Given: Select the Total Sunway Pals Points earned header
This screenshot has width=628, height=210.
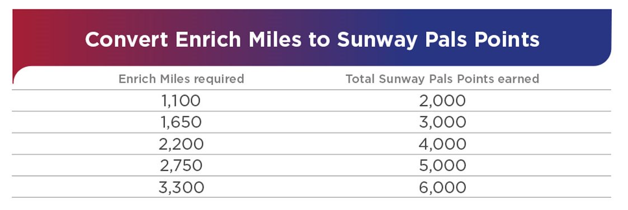Looking at the screenshot, I should [x=442, y=79].
